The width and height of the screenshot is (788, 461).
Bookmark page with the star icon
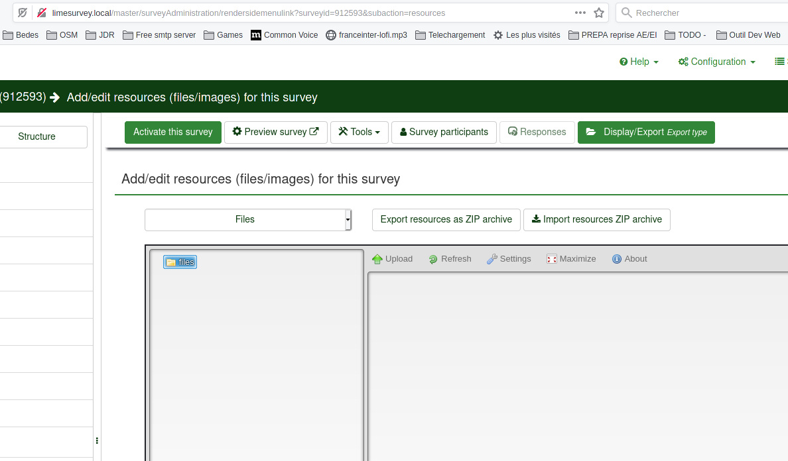tap(599, 13)
